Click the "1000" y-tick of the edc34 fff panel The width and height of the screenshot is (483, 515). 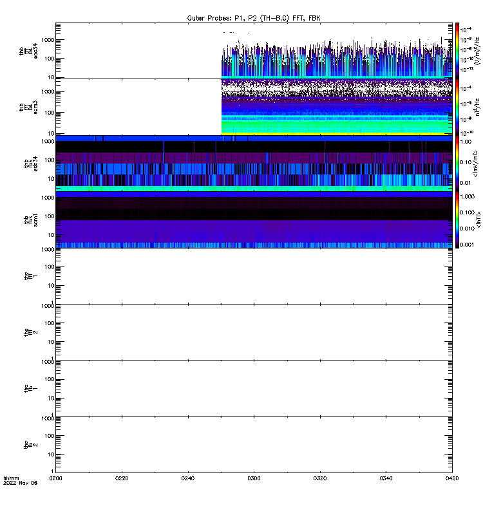click(x=48, y=40)
